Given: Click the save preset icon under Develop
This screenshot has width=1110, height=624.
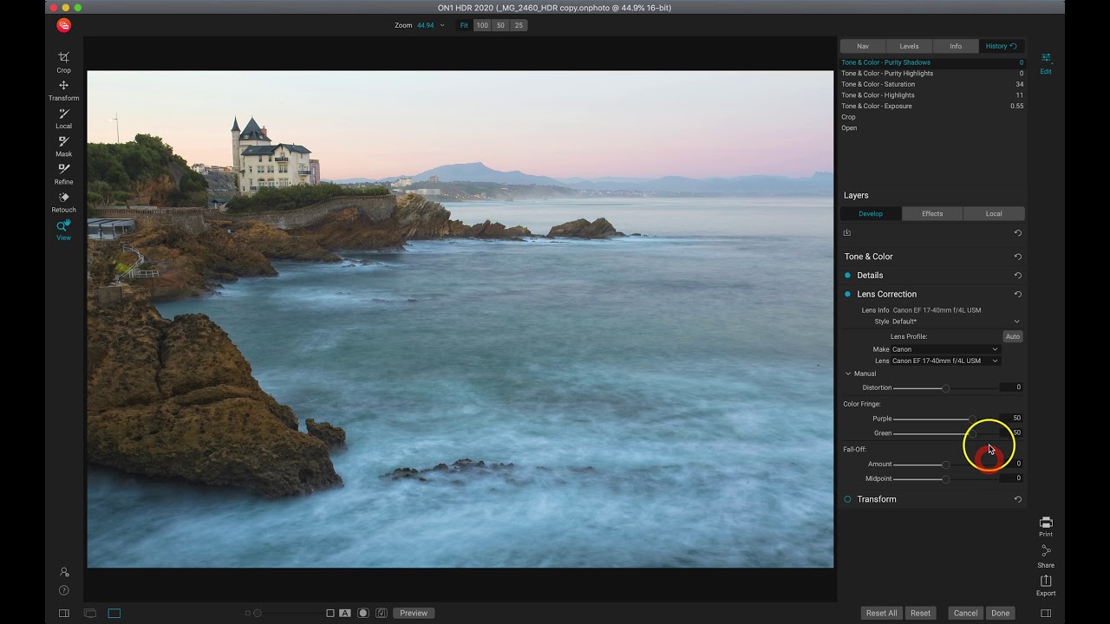Looking at the screenshot, I should 847,232.
